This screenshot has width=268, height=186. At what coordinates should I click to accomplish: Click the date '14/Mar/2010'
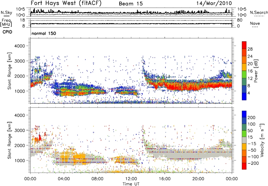click(x=214, y=3)
